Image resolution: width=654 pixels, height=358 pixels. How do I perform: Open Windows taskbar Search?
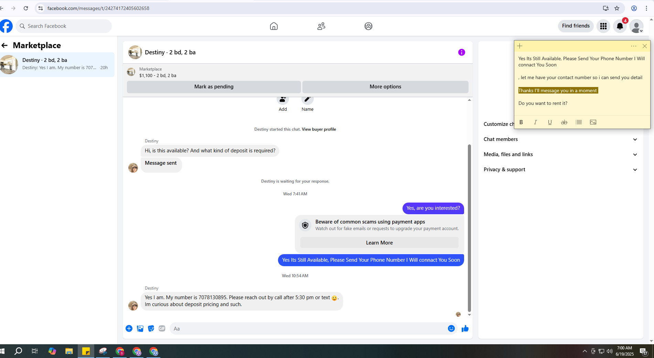(18, 351)
